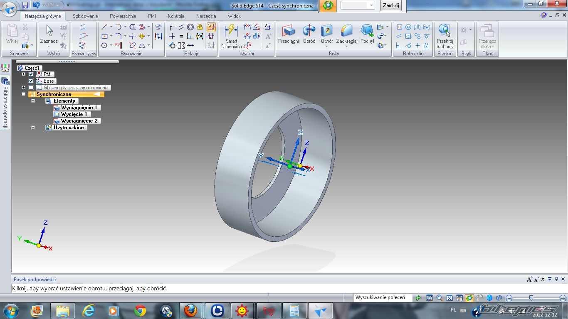Select the Pochyl draft tool
568x319 pixels.
[x=367, y=34]
